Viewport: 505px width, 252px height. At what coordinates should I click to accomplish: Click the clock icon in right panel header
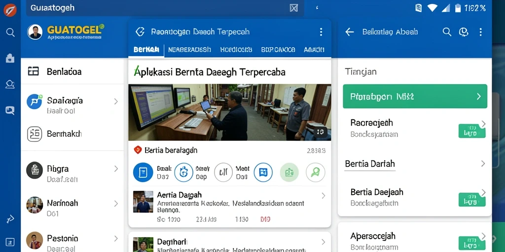(x=463, y=32)
